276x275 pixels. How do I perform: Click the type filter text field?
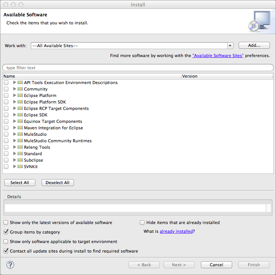click(138, 68)
